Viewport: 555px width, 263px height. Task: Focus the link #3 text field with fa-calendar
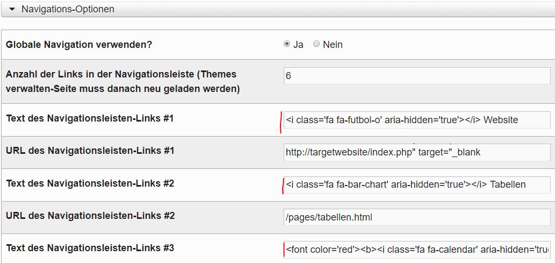pos(417,250)
